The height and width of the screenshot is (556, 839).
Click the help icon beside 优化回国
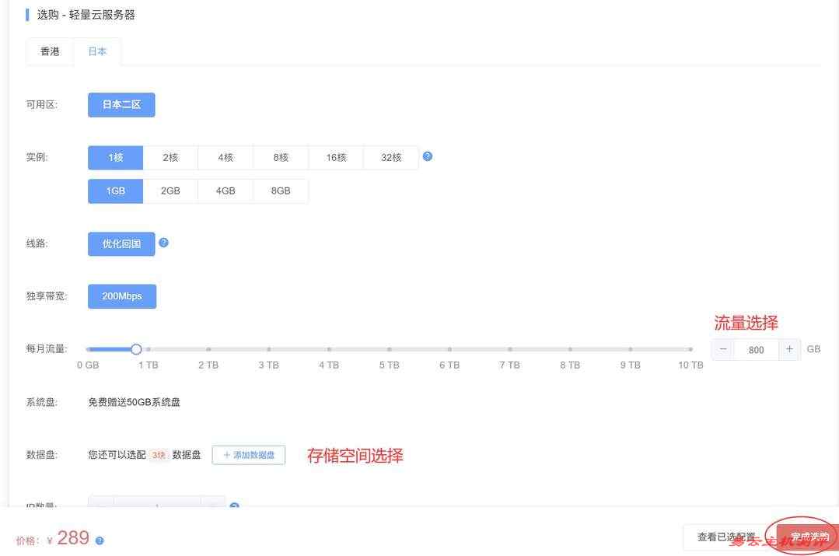click(163, 242)
